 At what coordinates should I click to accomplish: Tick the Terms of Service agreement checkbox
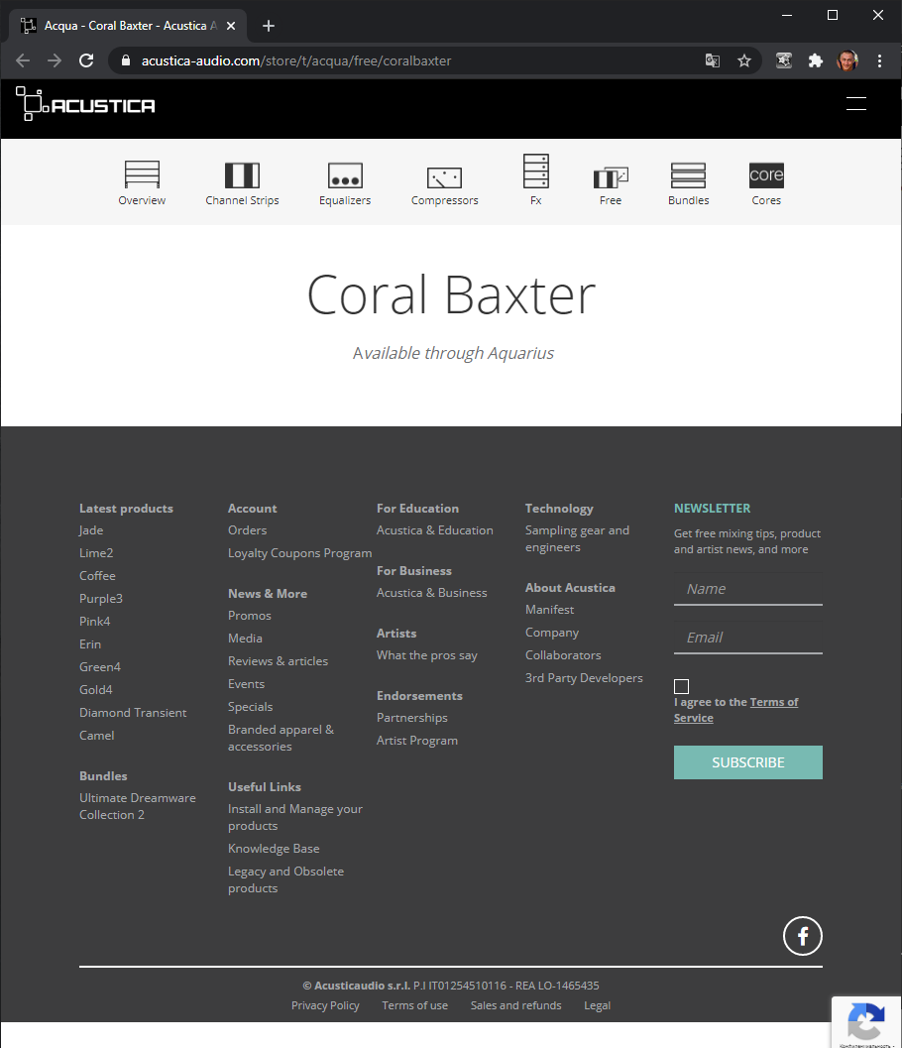(x=681, y=686)
